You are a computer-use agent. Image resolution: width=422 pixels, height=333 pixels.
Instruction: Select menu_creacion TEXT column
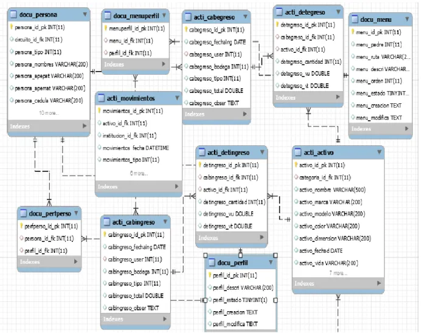coord(380,106)
